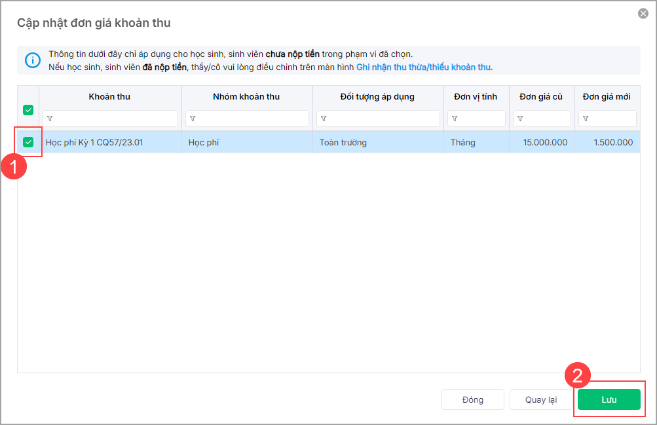Click the filter icon under Khoản thu

pos(50,119)
